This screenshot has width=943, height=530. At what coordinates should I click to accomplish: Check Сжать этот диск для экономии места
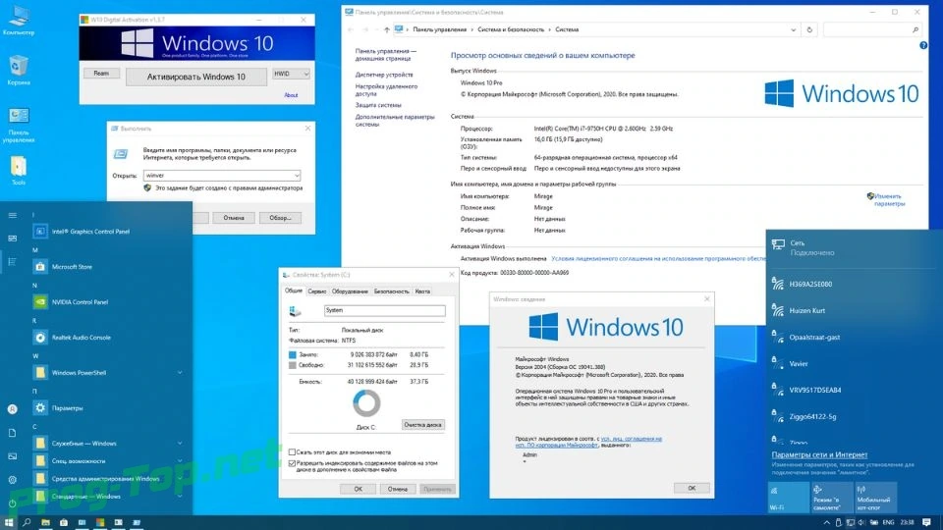[293, 452]
